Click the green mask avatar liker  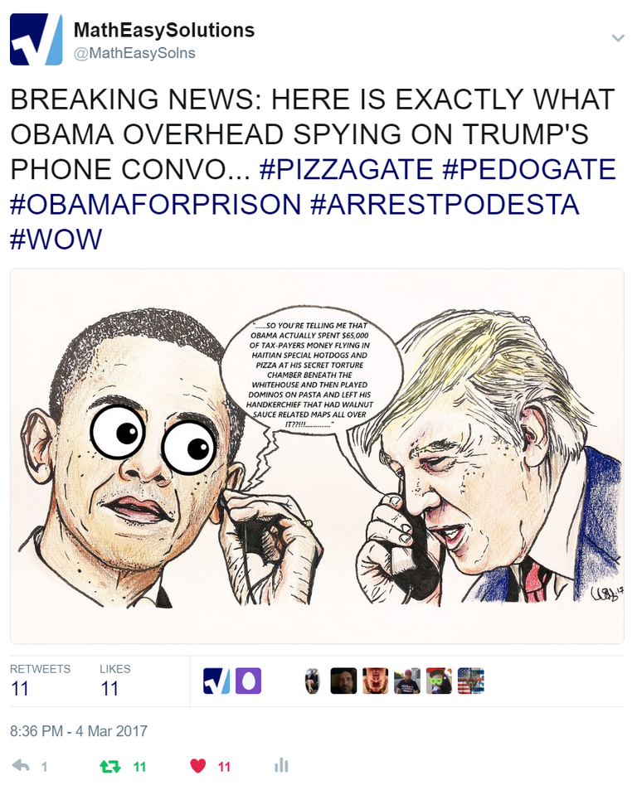(439, 681)
